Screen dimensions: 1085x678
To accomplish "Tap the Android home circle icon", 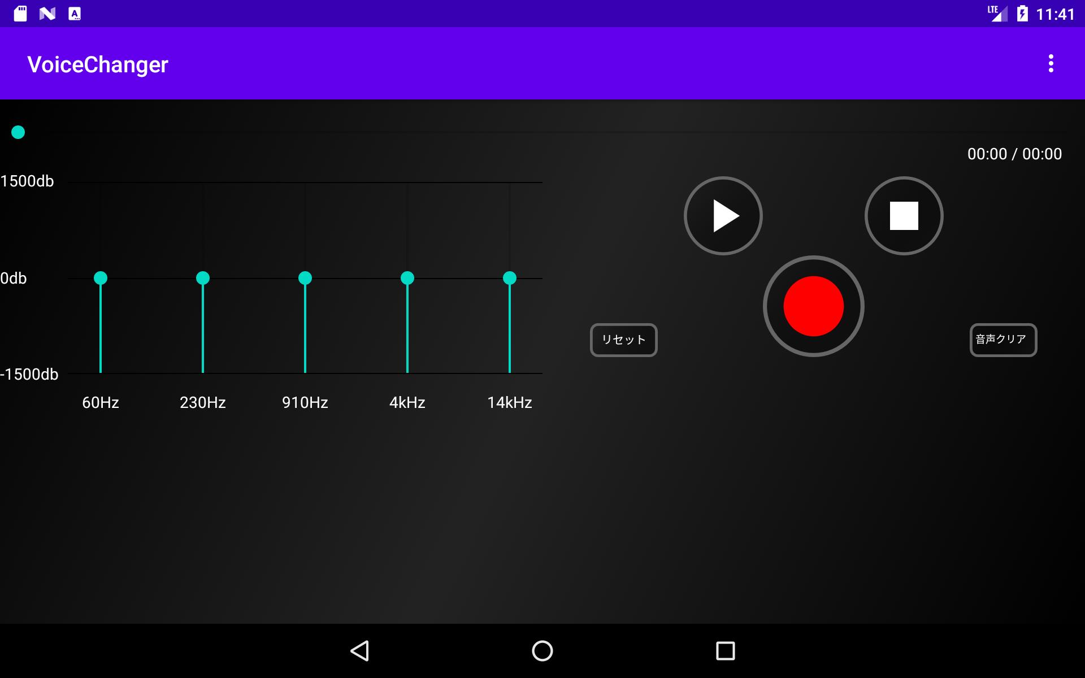I will click(x=542, y=651).
